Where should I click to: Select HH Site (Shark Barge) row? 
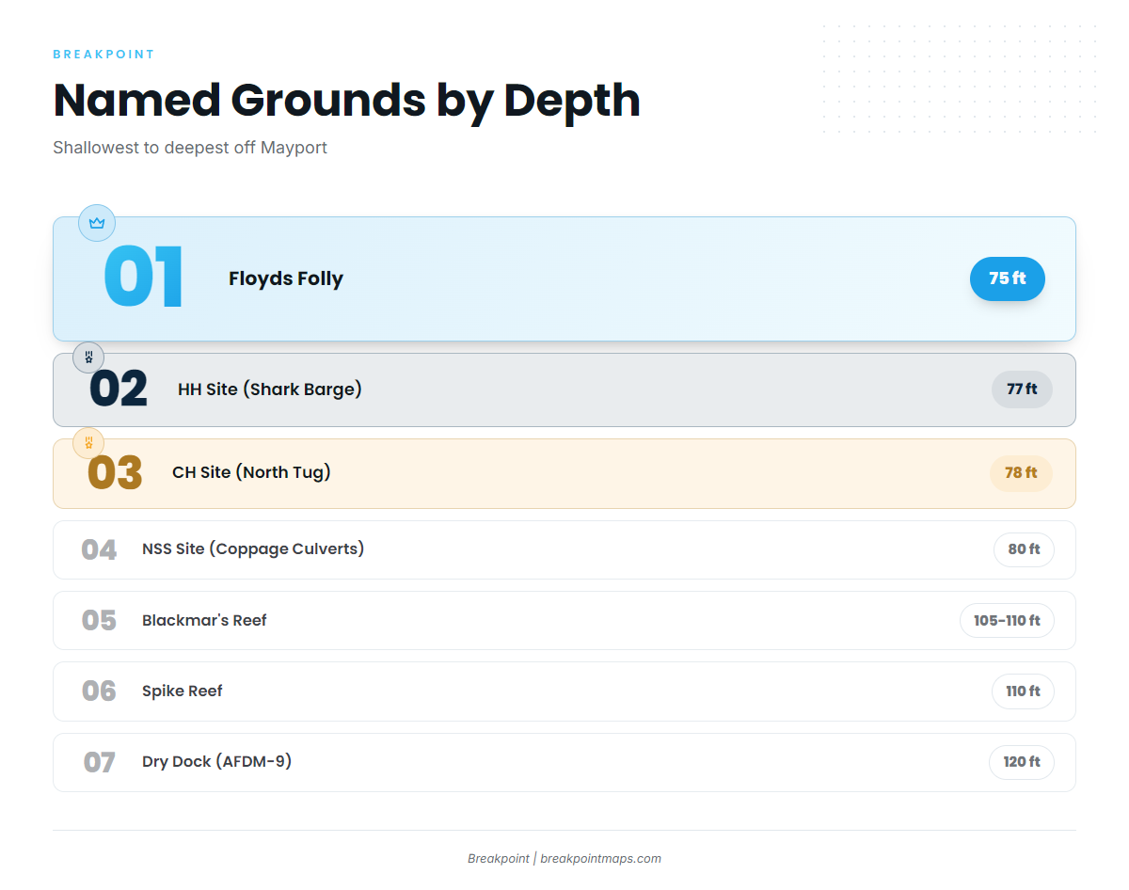click(564, 389)
